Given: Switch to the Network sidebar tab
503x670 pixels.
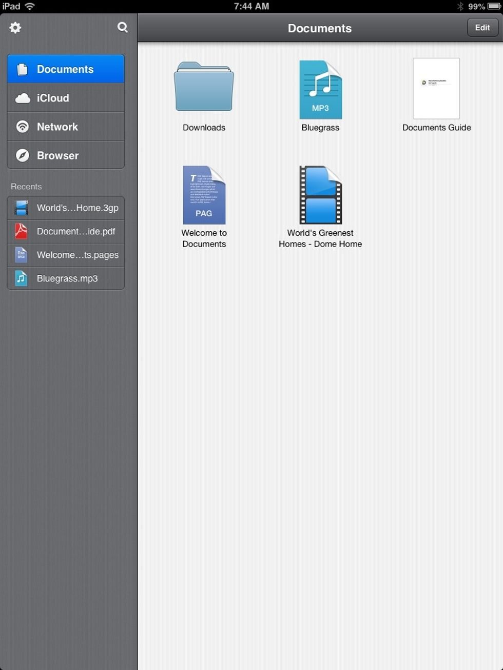Looking at the screenshot, I should (66, 127).
